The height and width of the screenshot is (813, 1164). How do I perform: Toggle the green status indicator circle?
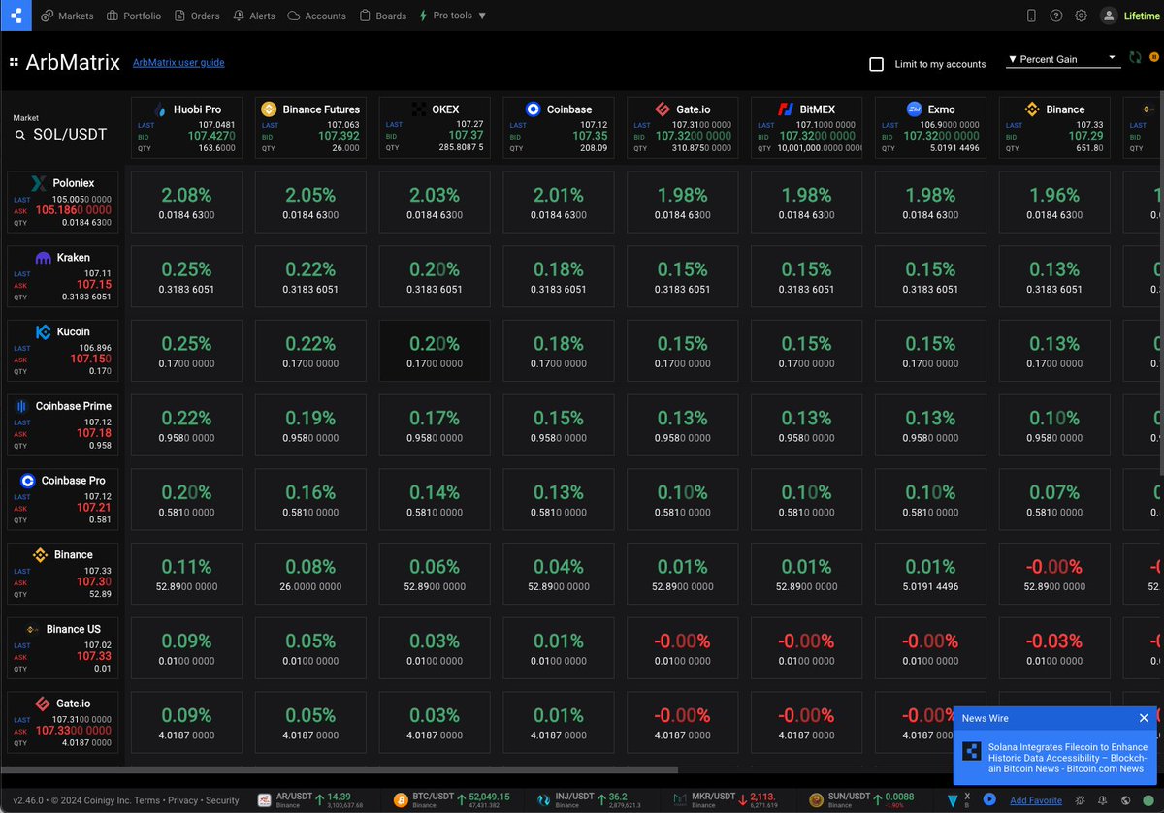tap(1148, 800)
